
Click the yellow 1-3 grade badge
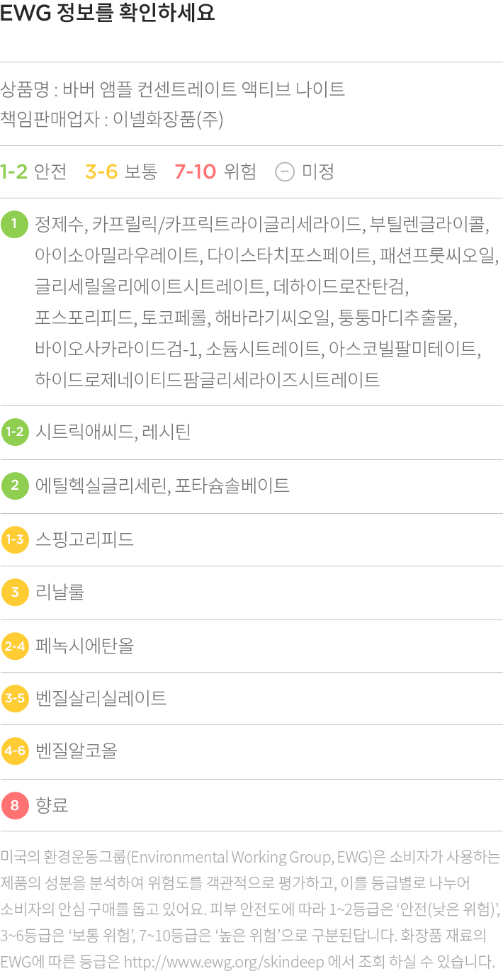tap(14, 539)
